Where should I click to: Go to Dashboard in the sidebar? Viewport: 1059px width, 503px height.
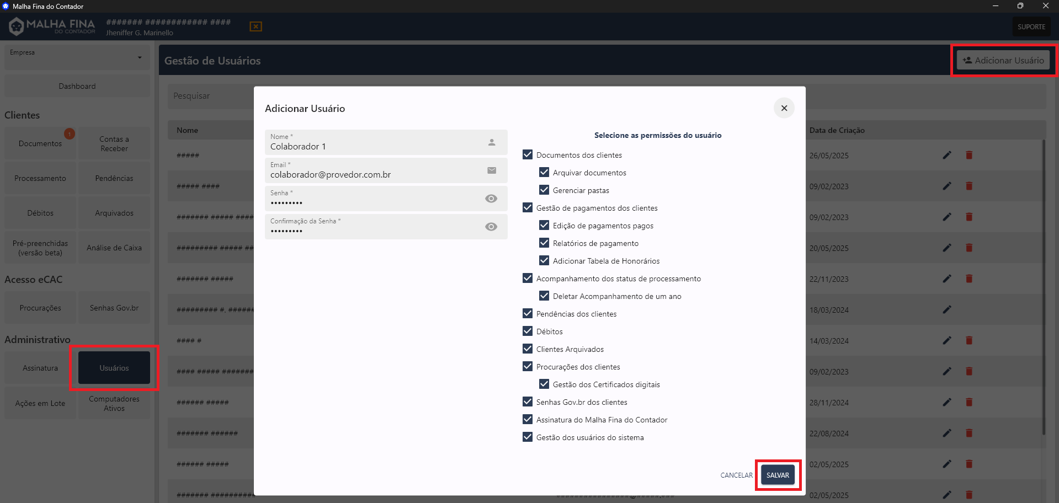(77, 86)
